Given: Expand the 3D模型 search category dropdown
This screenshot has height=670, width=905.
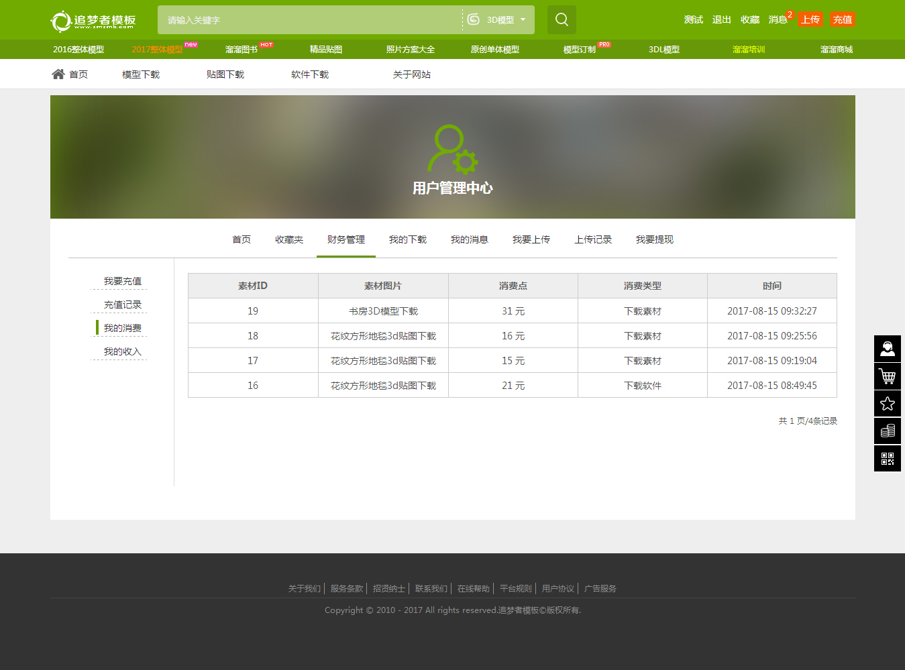Looking at the screenshot, I should point(498,20).
